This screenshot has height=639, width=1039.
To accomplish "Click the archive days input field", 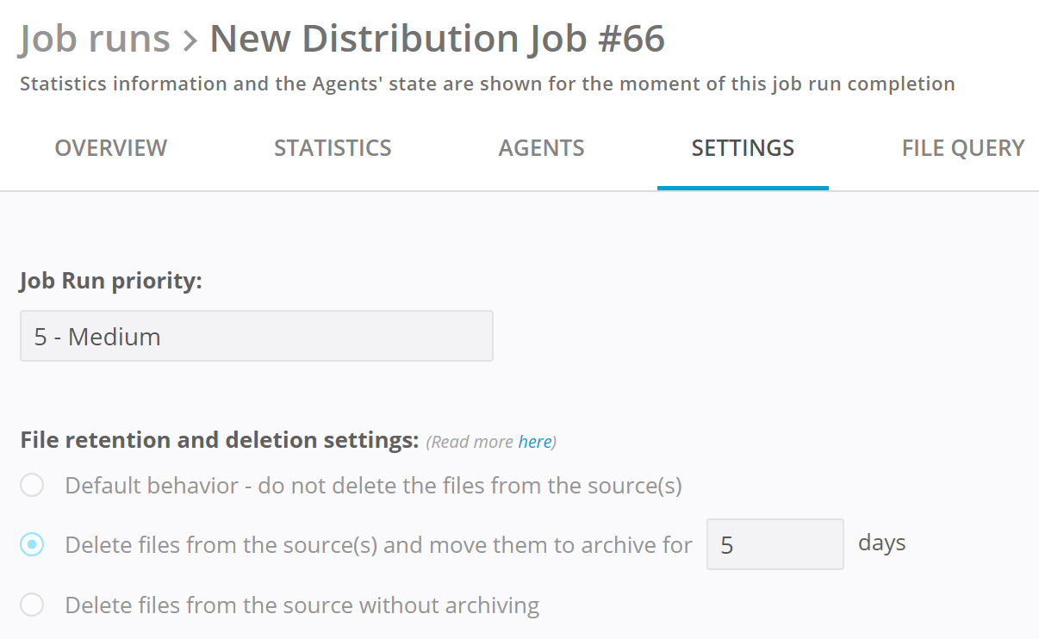I will click(775, 544).
